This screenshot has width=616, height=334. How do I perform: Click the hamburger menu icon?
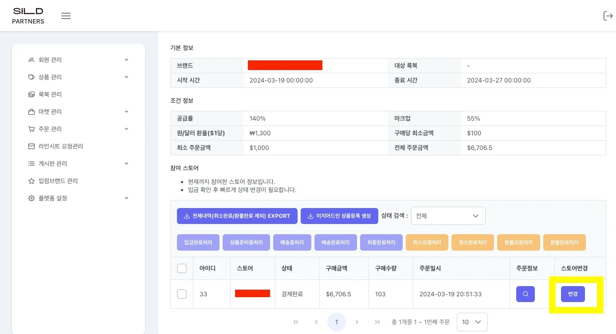tap(66, 16)
